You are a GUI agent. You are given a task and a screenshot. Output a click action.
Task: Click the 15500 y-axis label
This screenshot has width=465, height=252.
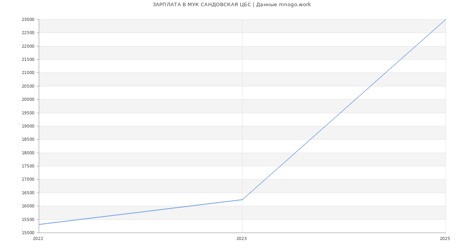tap(28, 219)
